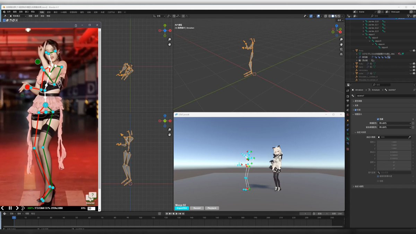Pause the mocap video playback
Screen dimensions: 416x234
10,208
